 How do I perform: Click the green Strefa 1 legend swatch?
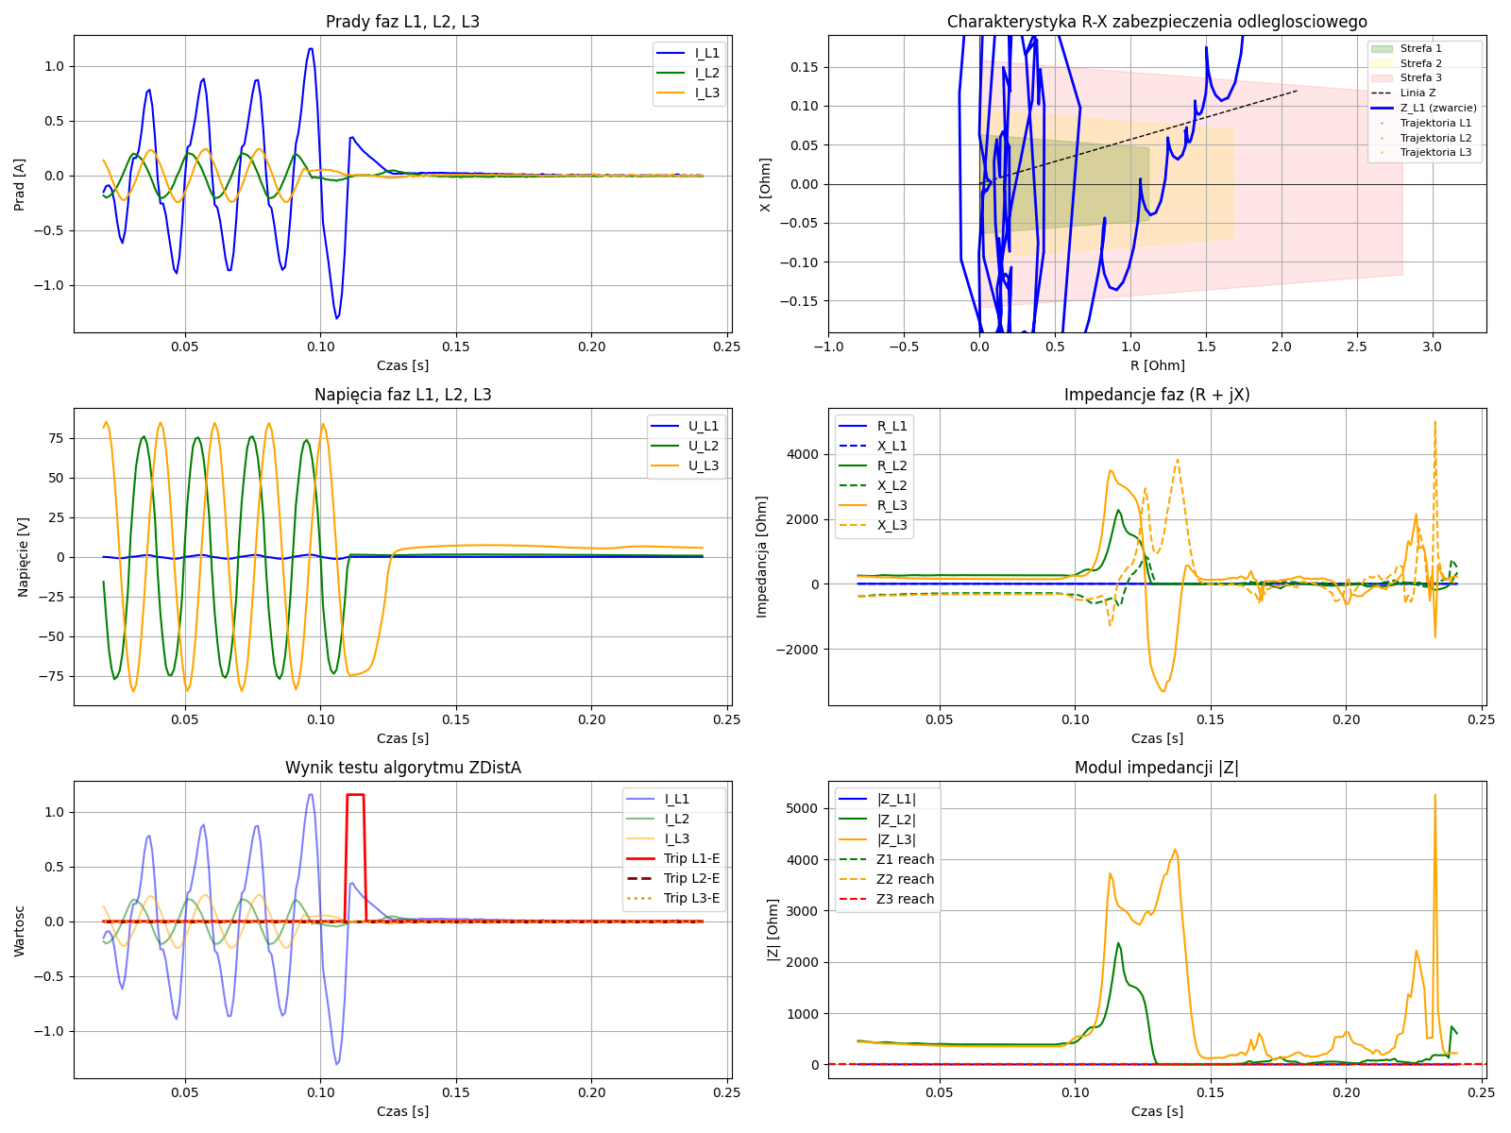(1381, 48)
